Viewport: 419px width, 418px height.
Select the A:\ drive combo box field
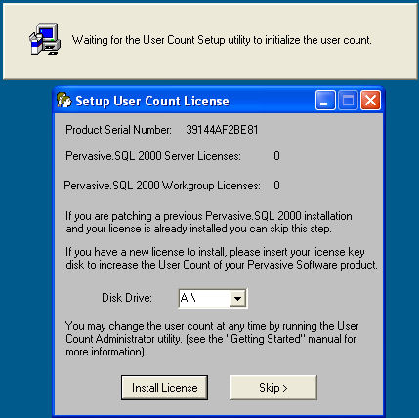point(213,298)
